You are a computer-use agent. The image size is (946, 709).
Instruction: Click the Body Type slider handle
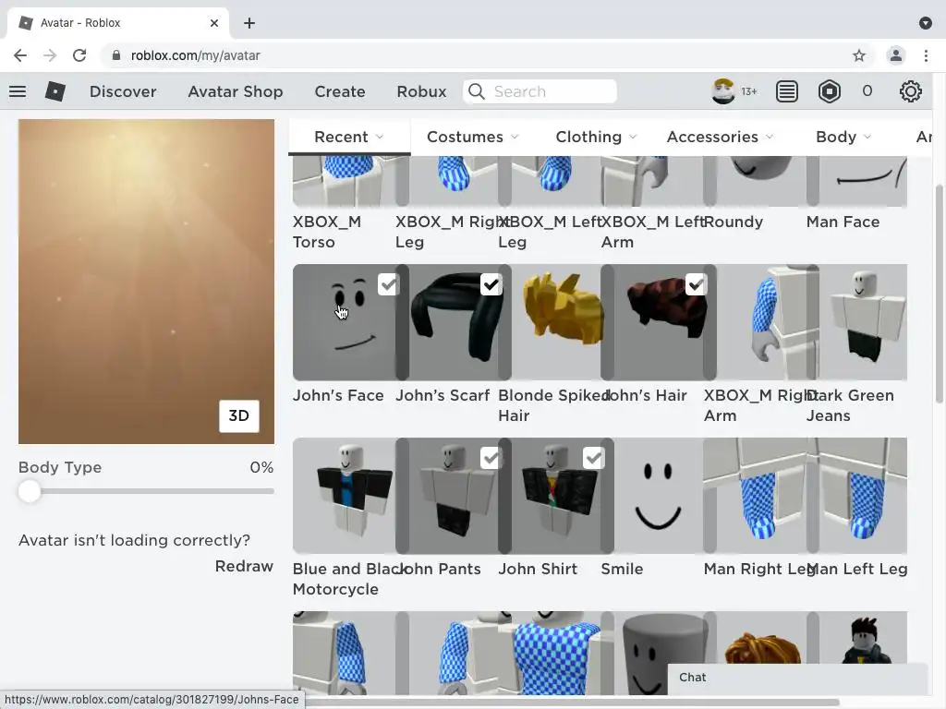pyautogui.click(x=29, y=491)
